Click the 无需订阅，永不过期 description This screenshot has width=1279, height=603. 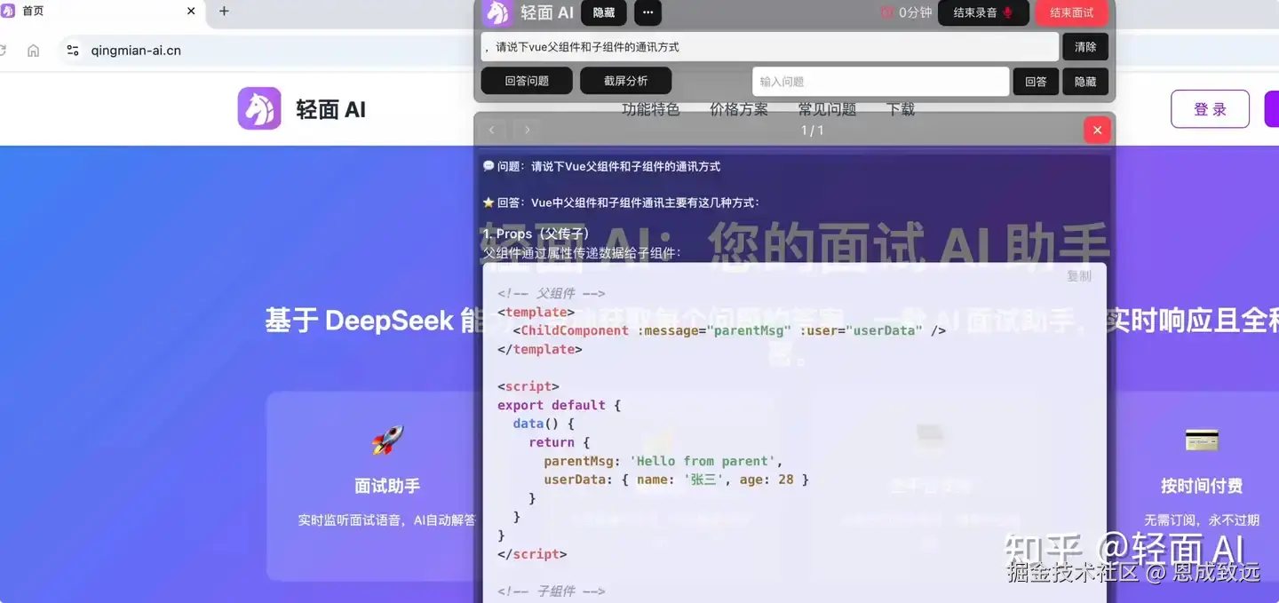1202,520
